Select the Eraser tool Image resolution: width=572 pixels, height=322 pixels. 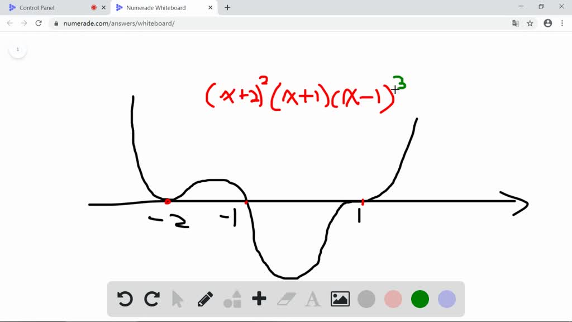click(x=285, y=299)
